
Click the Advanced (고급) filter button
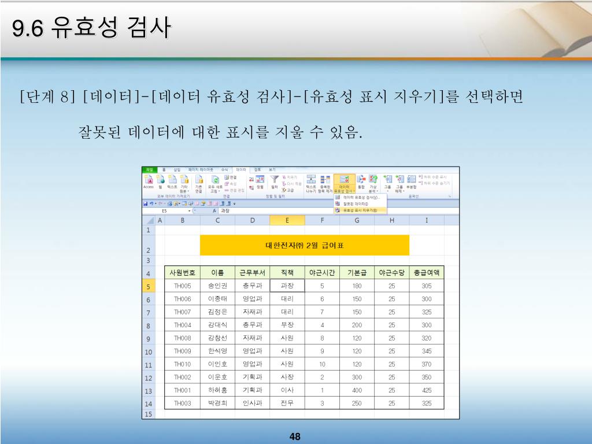point(288,190)
